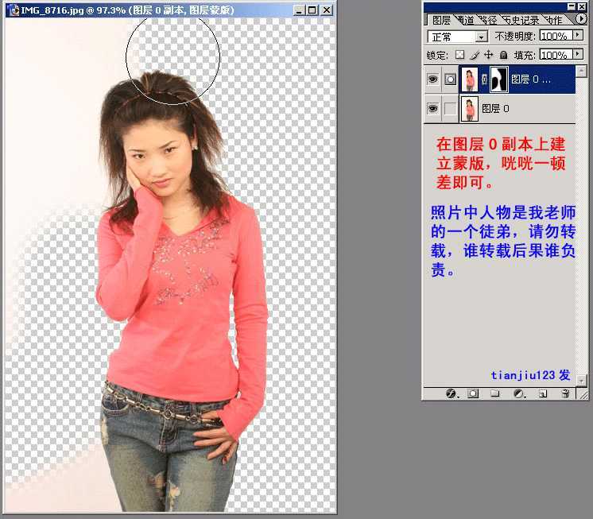Create a new layer set folder
Viewport: 593px width, 519px height.
pos(494,393)
